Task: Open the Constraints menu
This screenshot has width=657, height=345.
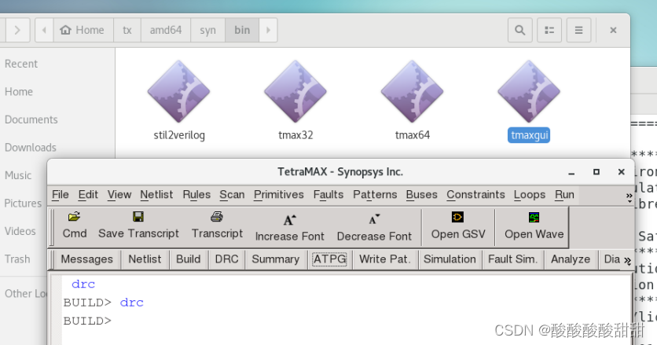Action: pos(475,195)
